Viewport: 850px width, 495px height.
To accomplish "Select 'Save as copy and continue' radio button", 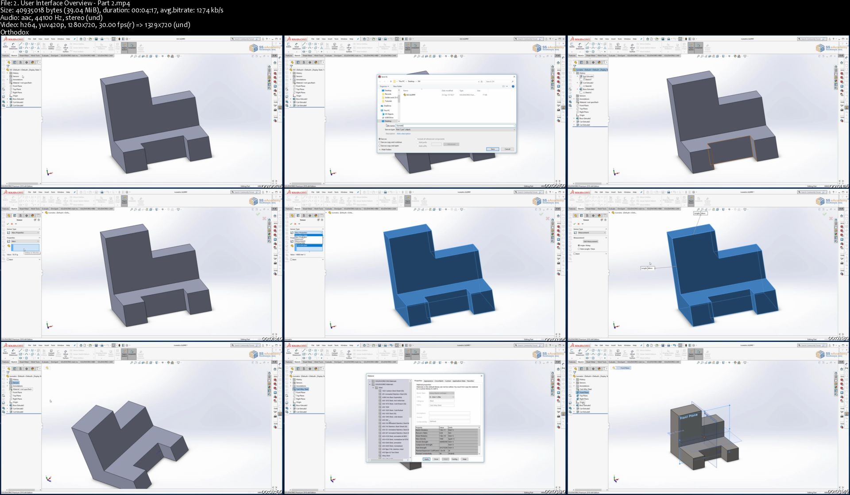I will coord(380,142).
